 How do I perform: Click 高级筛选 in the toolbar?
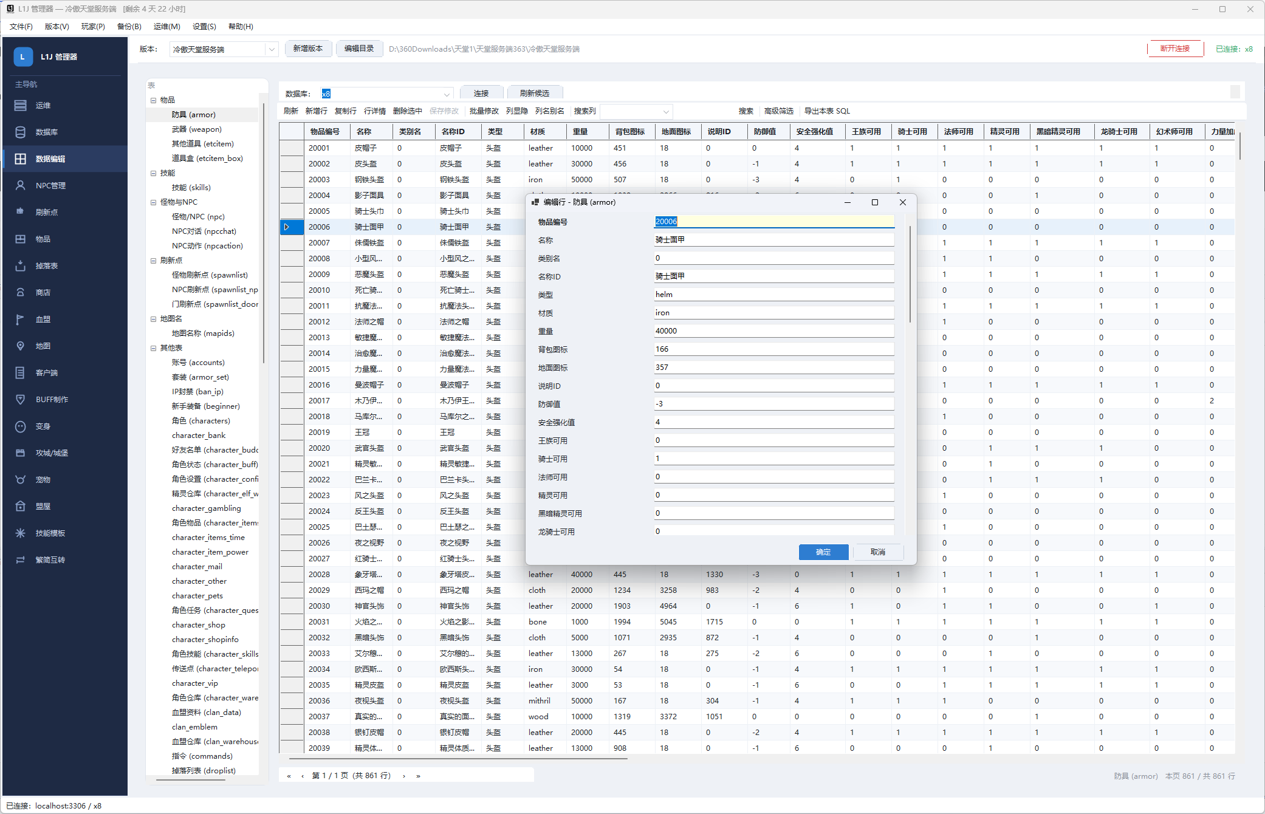pyautogui.click(x=779, y=111)
